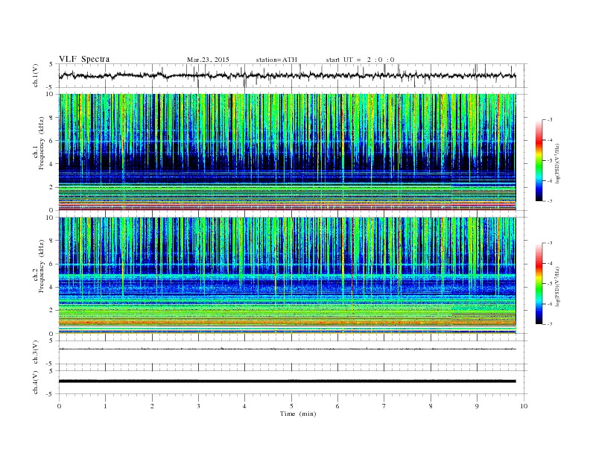Click time axis tick label "6"
This screenshot has height=456, width=590.
[337, 406]
